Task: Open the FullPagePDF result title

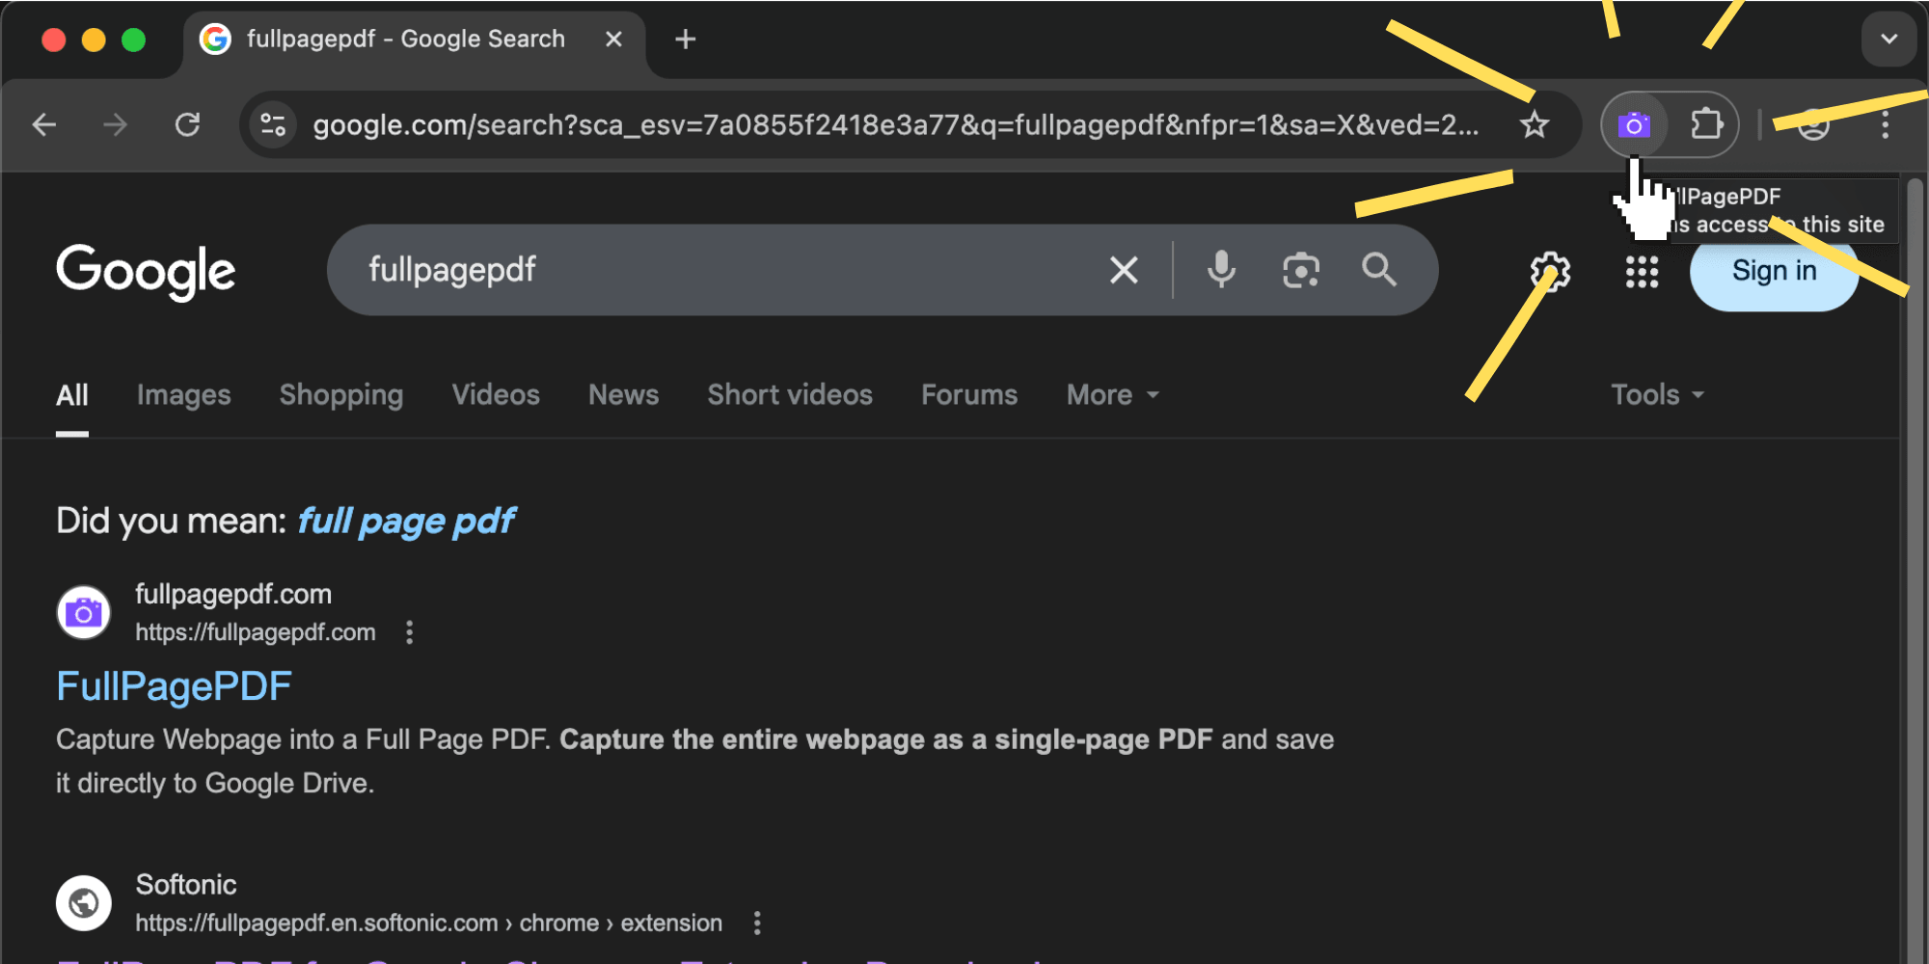Action: tap(174, 686)
